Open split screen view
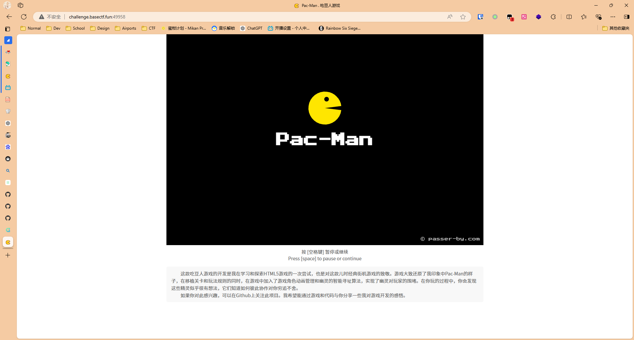 tap(569, 17)
